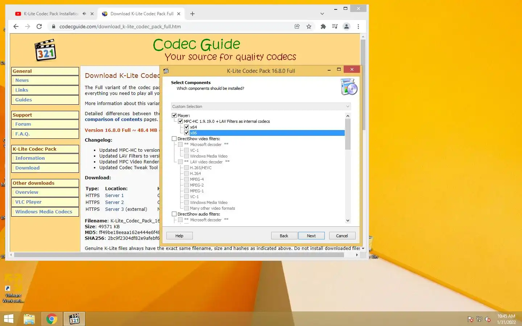Switch to Download K-Lite Codec Pack Full tab

[142, 14]
